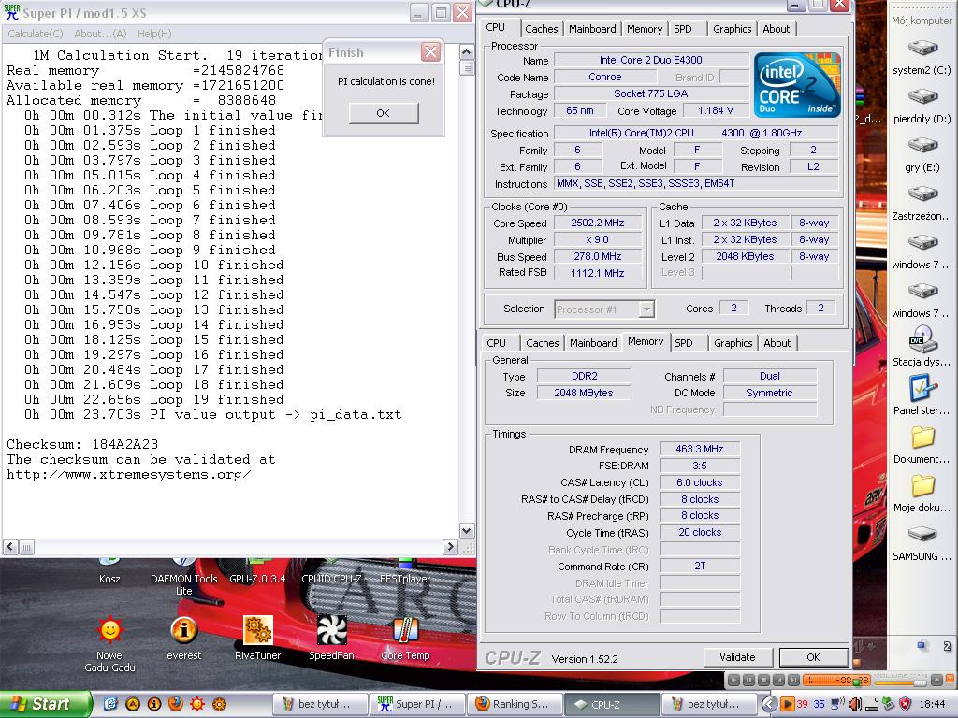This screenshot has width=958, height=718.
Task: Click OK in the Finish dialog
Action: (x=383, y=113)
